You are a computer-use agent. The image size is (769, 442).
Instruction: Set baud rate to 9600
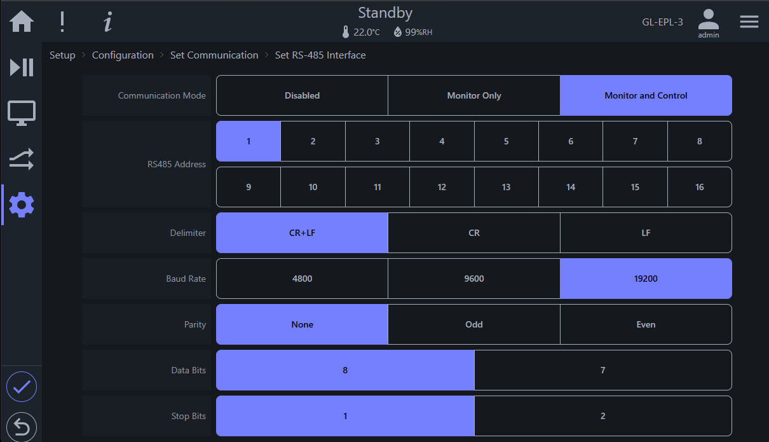(x=474, y=279)
